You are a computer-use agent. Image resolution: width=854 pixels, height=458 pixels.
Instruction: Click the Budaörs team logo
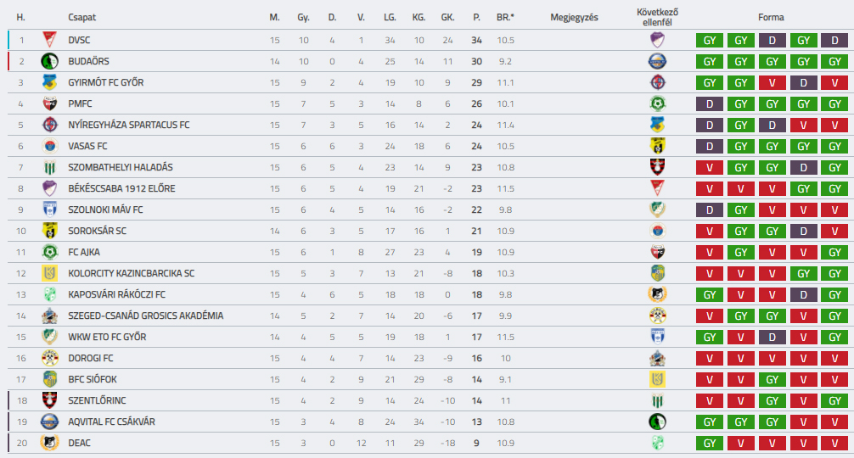pyautogui.click(x=49, y=61)
